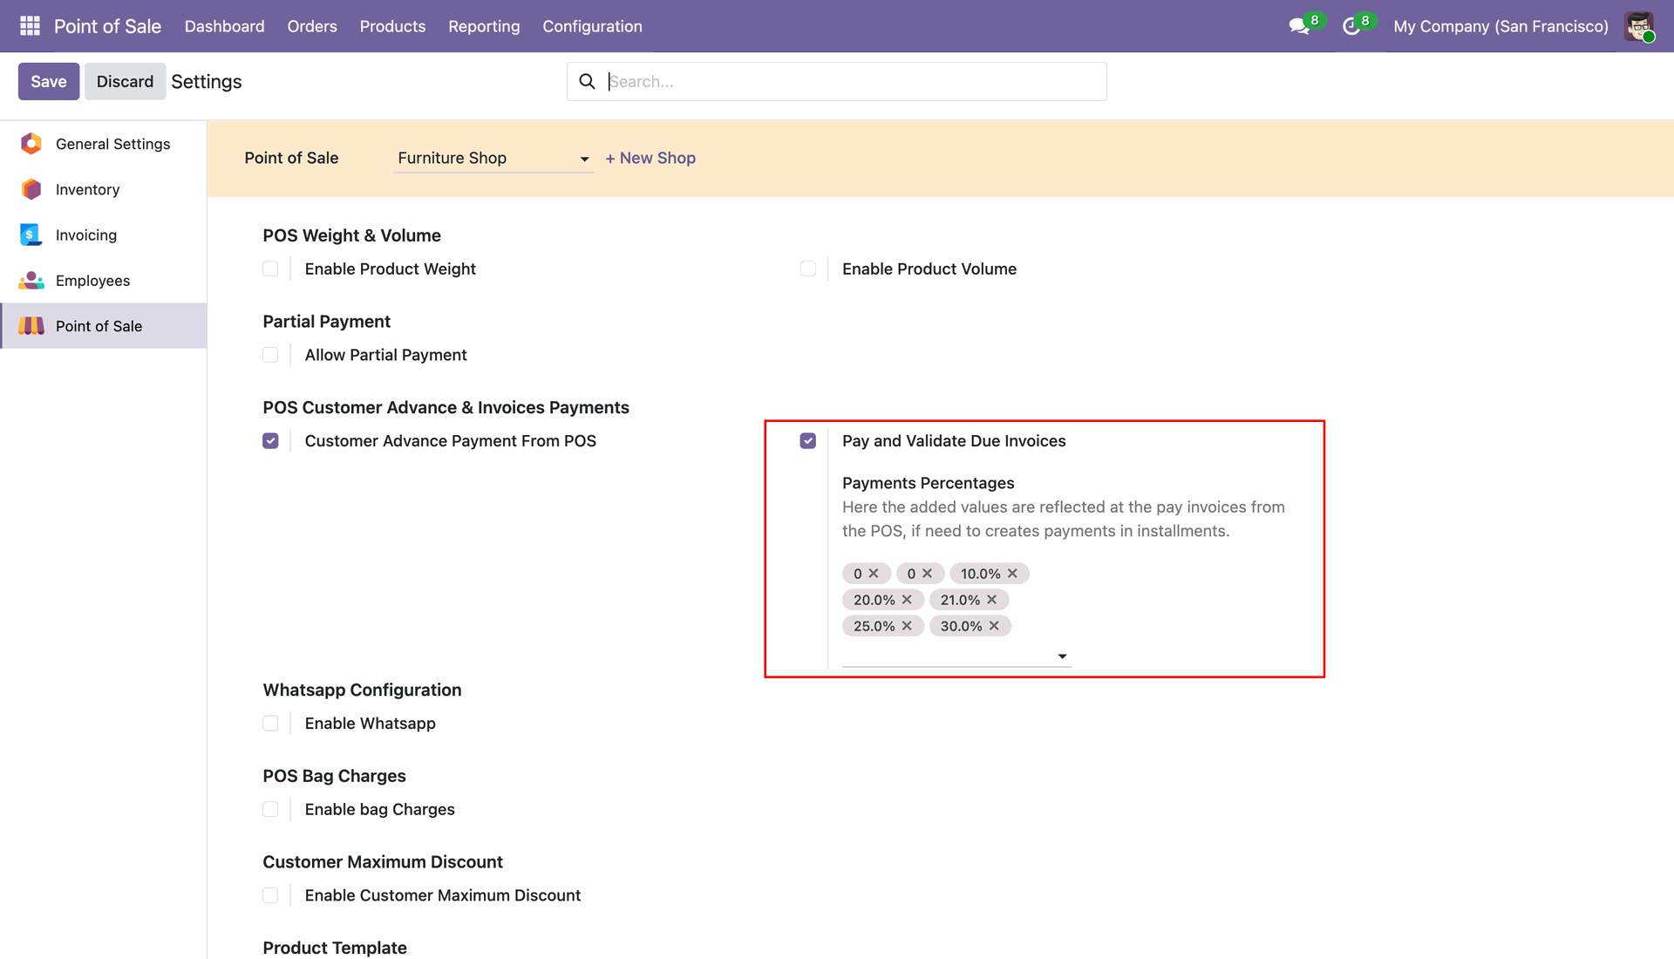
Task: Enable Product Volume checkbox
Action: pos(808,269)
